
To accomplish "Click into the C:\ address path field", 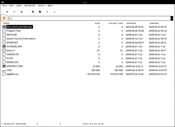I will (x=89, y=18).
